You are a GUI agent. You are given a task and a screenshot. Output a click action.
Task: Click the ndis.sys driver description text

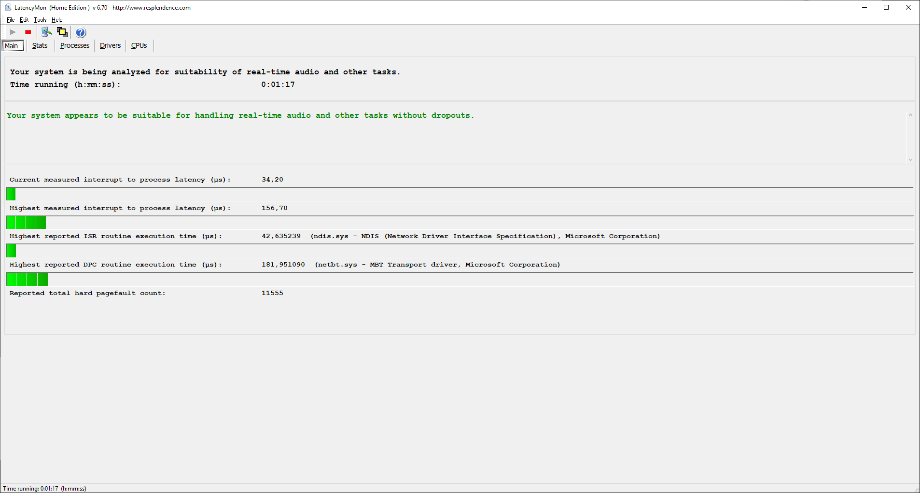[x=485, y=236]
